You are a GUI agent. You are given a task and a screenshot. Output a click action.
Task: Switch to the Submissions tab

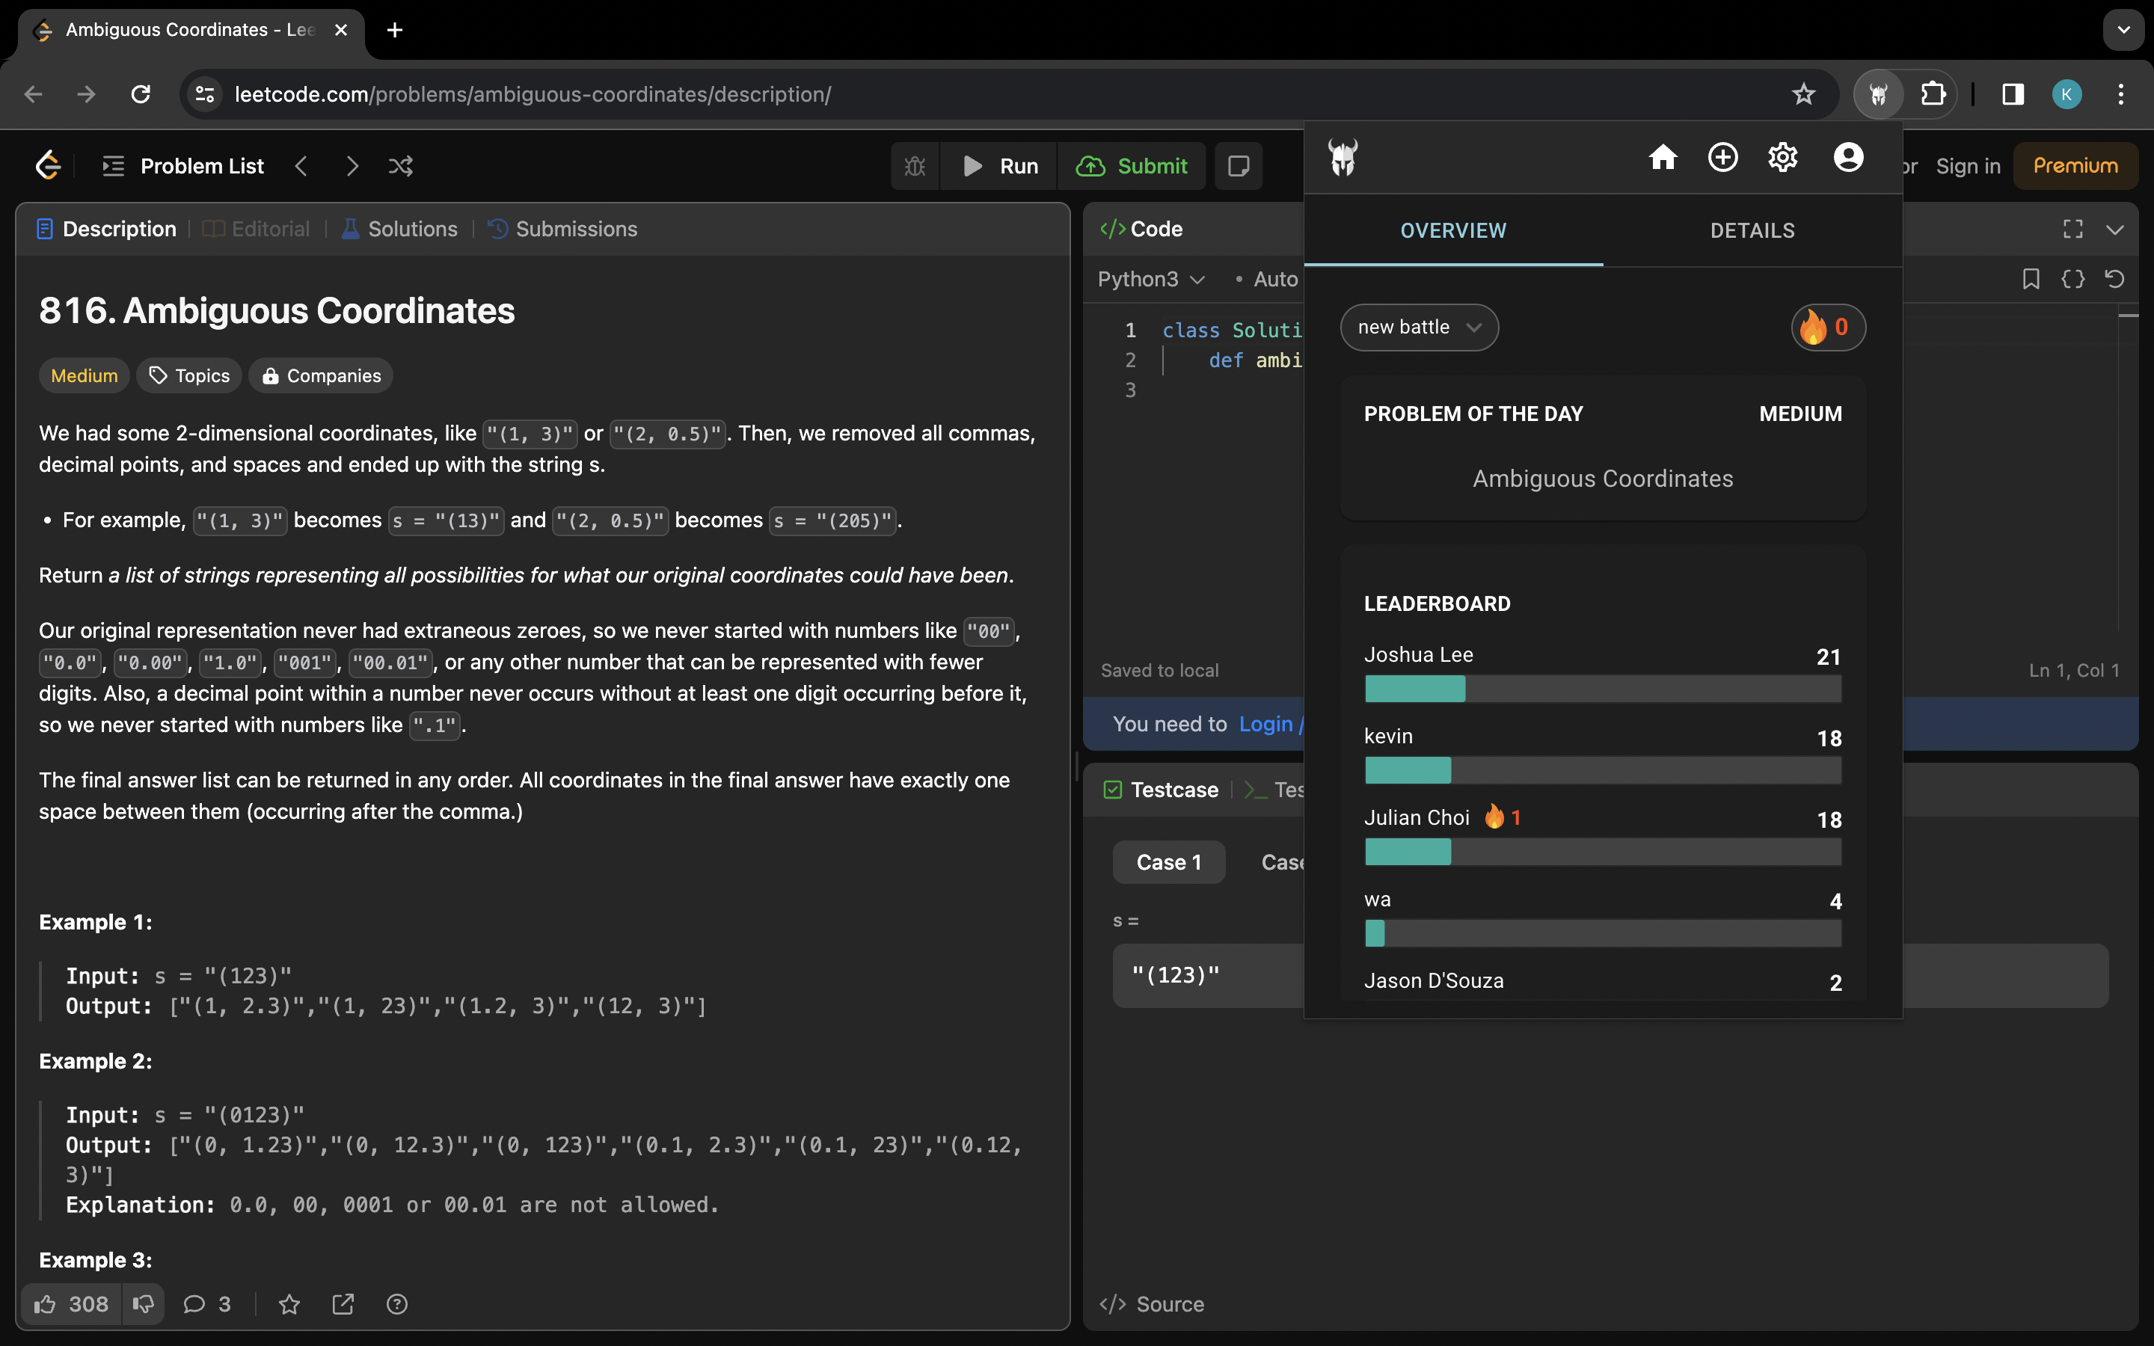pyautogui.click(x=575, y=228)
